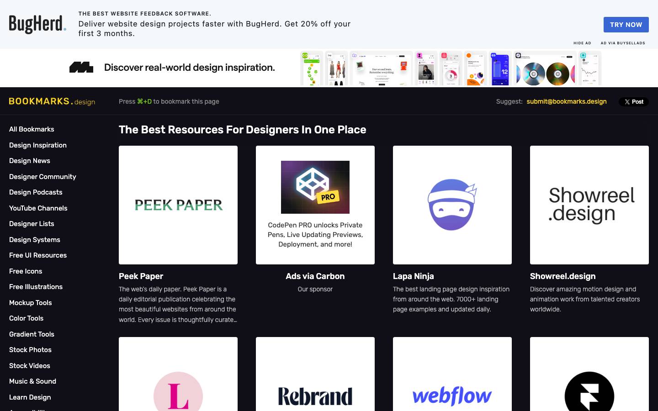
Task: Open the Rebrand thumbnail card
Action: click(x=315, y=374)
